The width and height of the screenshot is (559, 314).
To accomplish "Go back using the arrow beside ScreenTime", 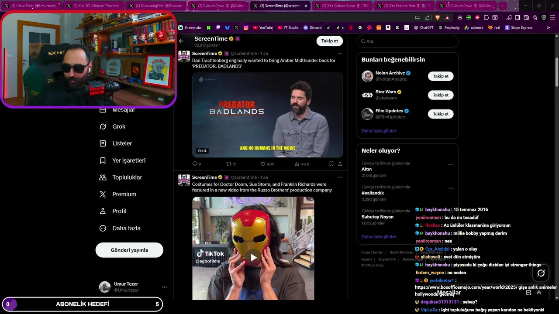I will (181, 41).
